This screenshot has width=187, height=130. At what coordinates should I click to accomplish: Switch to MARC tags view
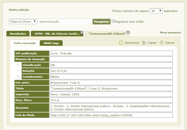coord(51,43)
